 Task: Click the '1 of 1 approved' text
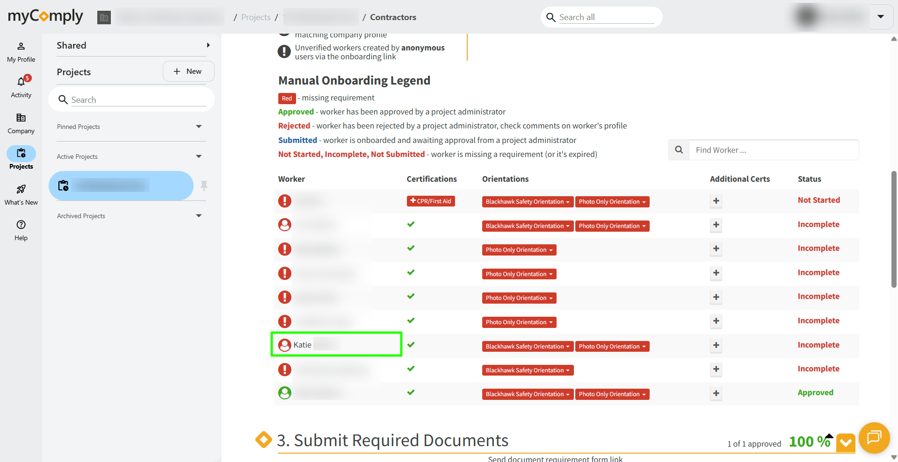[x=754, y=444]
